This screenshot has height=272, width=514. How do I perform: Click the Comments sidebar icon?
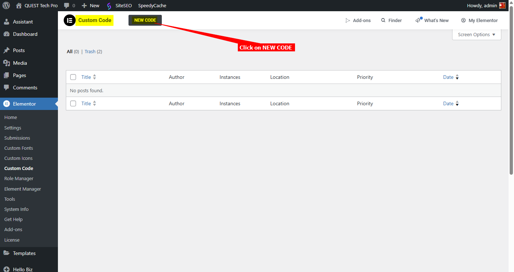[7, 88]
